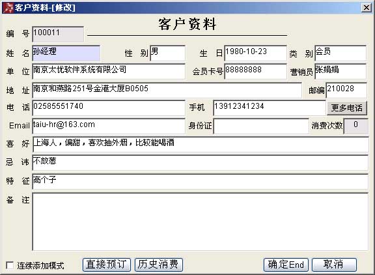The height and width of the screenshot is (275, 375).
Task: Enable the 连续添加模式 checkbox
Action: click(x=10, y=265)
